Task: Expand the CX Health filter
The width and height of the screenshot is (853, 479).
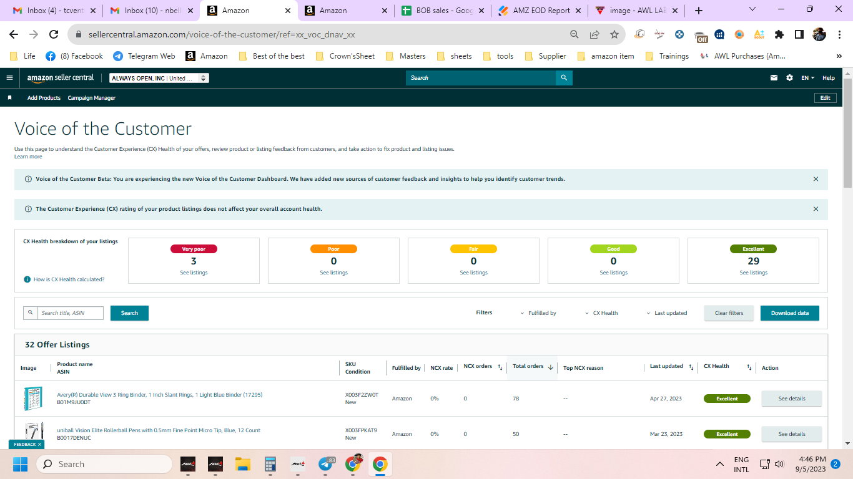Action: tap(601, 313)
